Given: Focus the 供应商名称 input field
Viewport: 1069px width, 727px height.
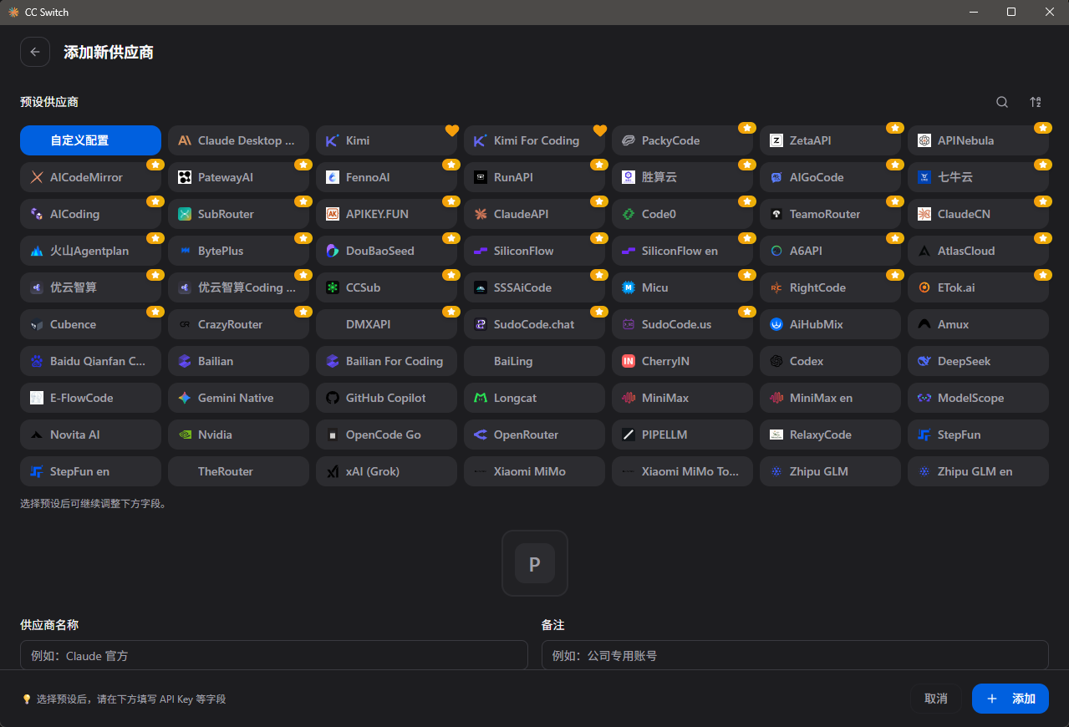Looking at the screenshot, I should 274,655.
